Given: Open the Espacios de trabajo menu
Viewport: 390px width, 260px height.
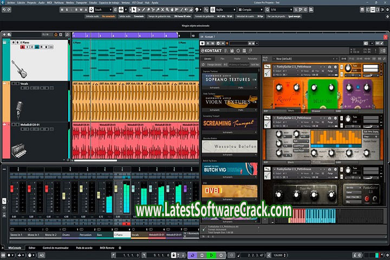Looking at the screenshot, I should click(109, 3).
